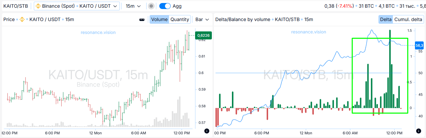Click resonance.vision link on price chart
The width and height of the screenshot is (426, 138).
click(98, 32)
